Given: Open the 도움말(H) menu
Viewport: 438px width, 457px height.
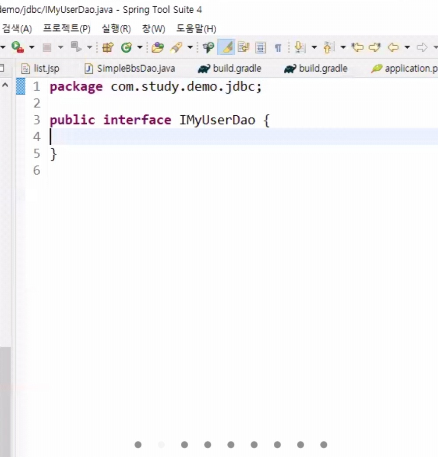Looking at the screenshot, I should click(x=196, y=29).
